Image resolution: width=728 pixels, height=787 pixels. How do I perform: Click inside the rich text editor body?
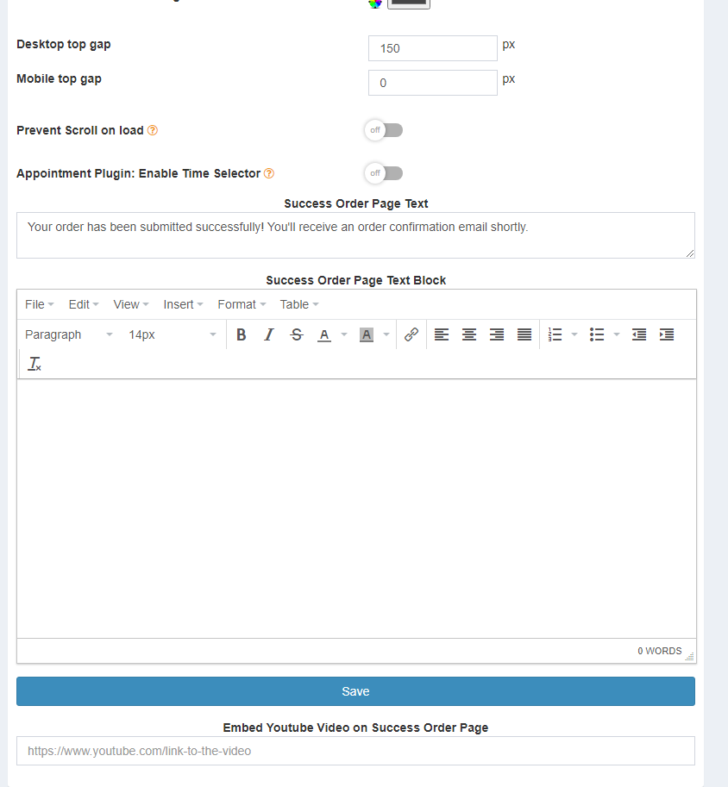click(357, 509)
